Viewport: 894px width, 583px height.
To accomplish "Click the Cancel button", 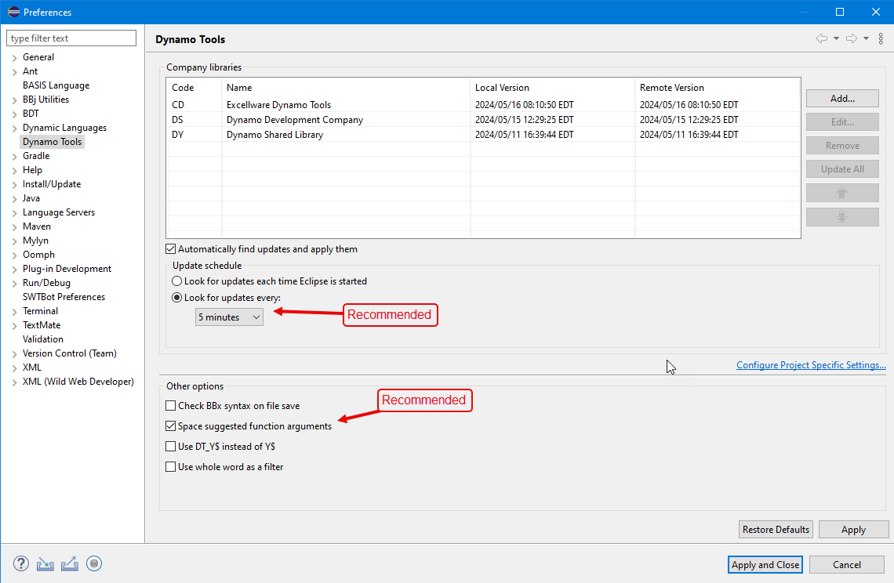I will [x=847, y=565].
